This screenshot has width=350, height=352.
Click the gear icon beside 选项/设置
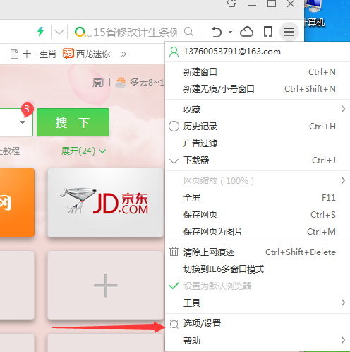point(174,324)
